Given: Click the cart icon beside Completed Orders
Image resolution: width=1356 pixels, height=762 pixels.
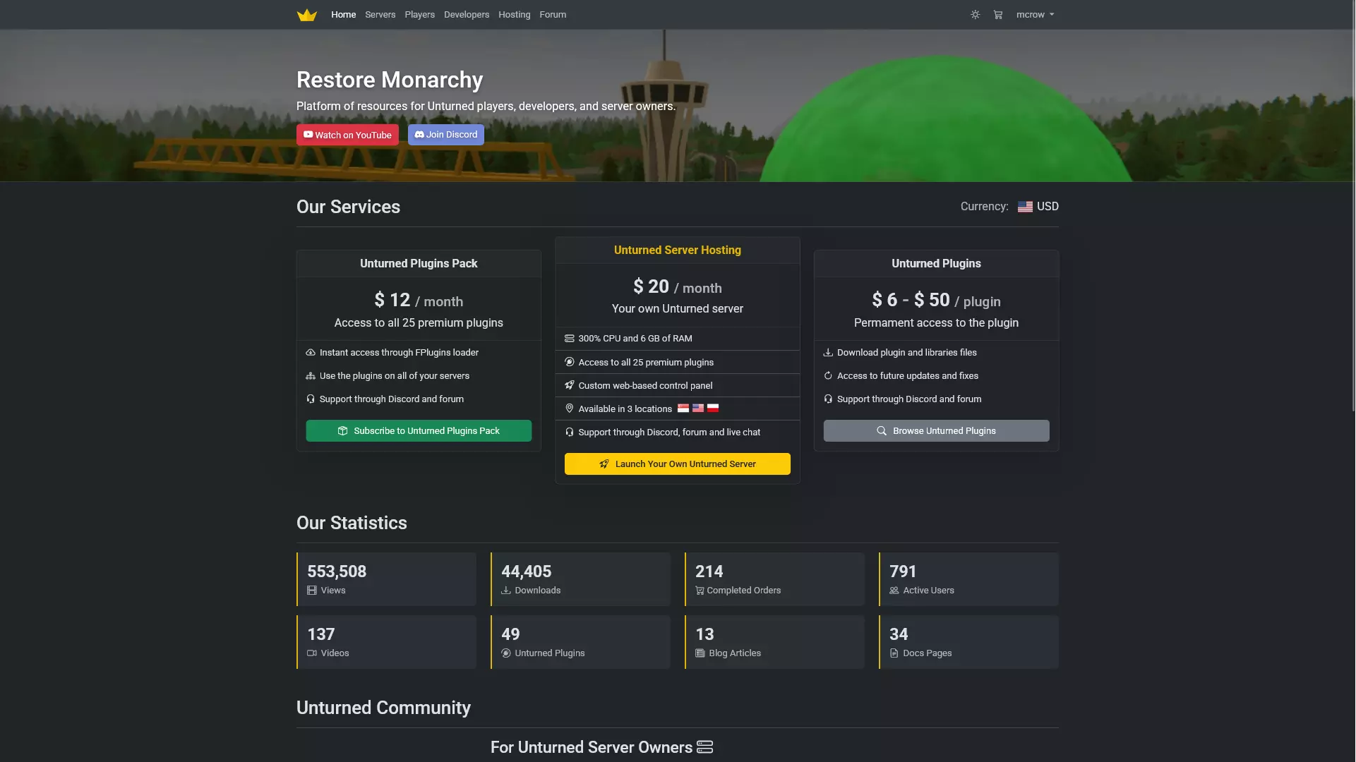Looking at the screenshot, I should (700, 591).
